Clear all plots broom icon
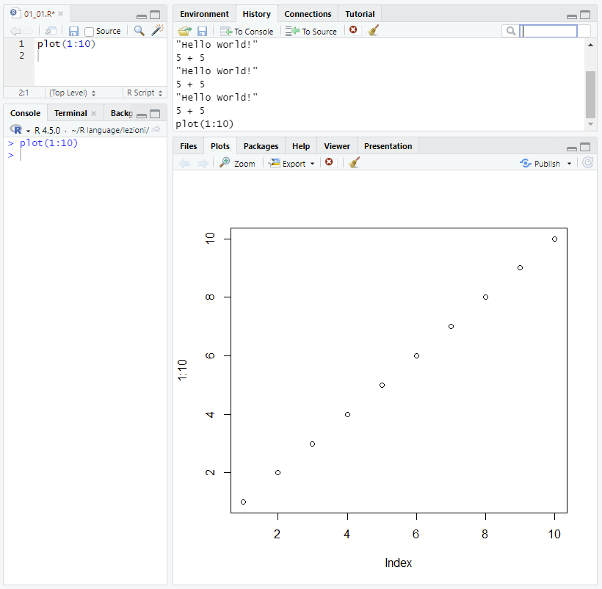 click(x=354, y=163)
